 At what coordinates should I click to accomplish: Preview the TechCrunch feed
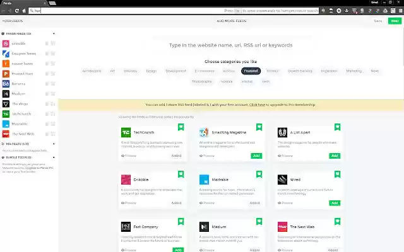click(x=129, y=156)
